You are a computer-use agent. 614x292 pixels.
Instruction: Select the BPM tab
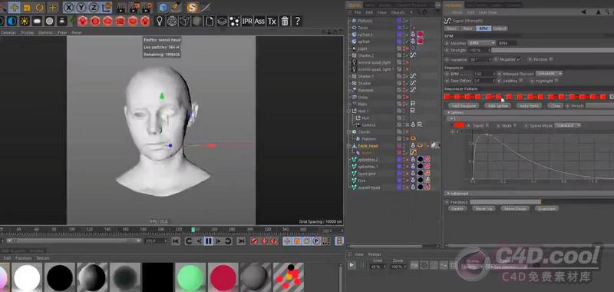tap(484, 28)
